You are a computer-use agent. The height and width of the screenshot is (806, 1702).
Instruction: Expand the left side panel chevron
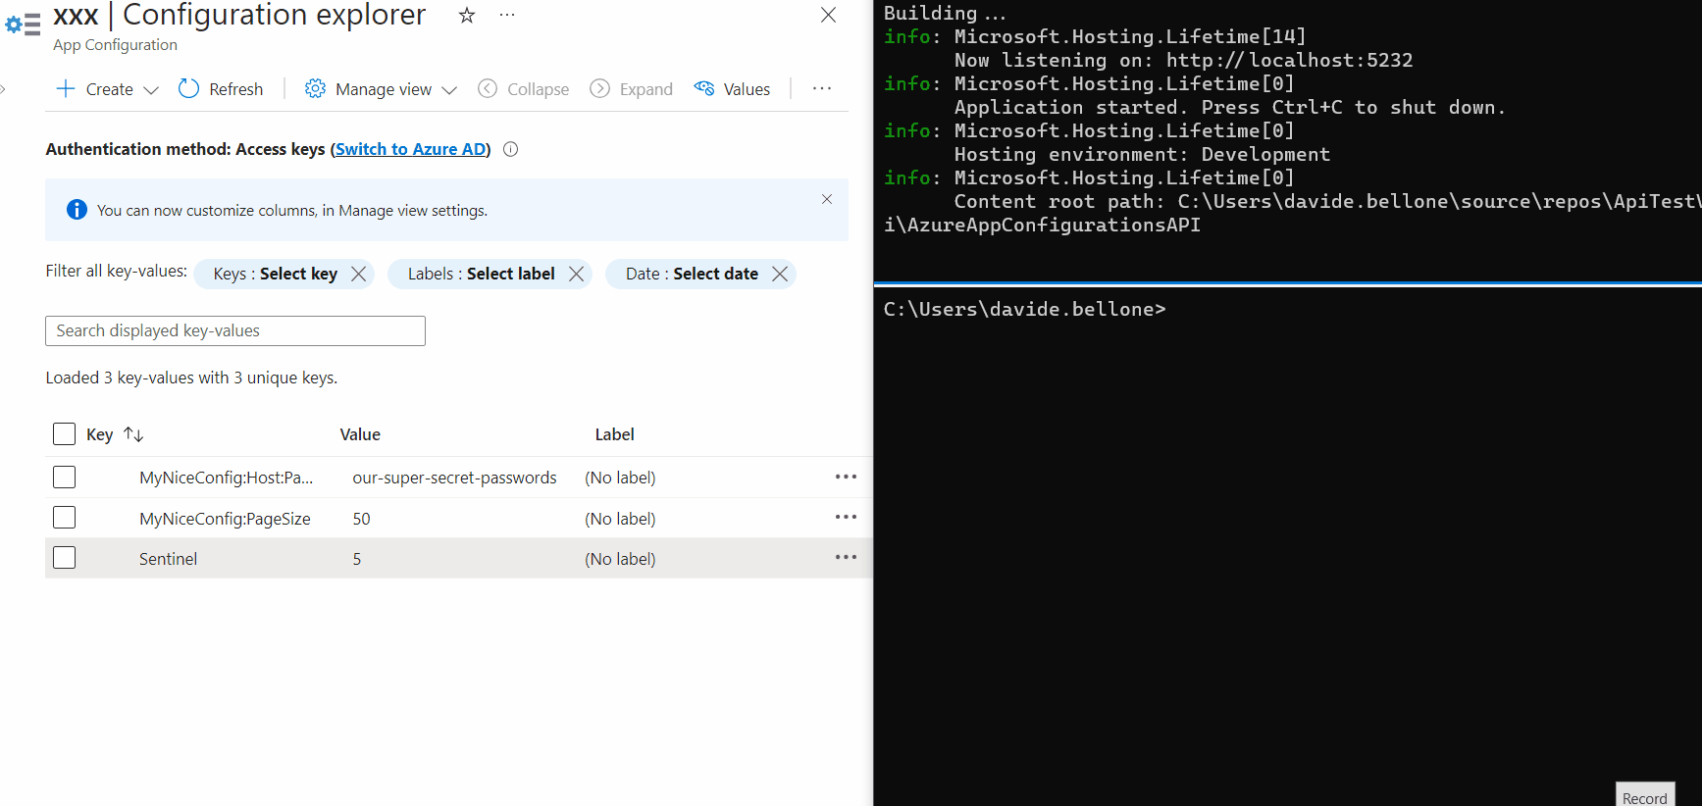pos(3,89)
